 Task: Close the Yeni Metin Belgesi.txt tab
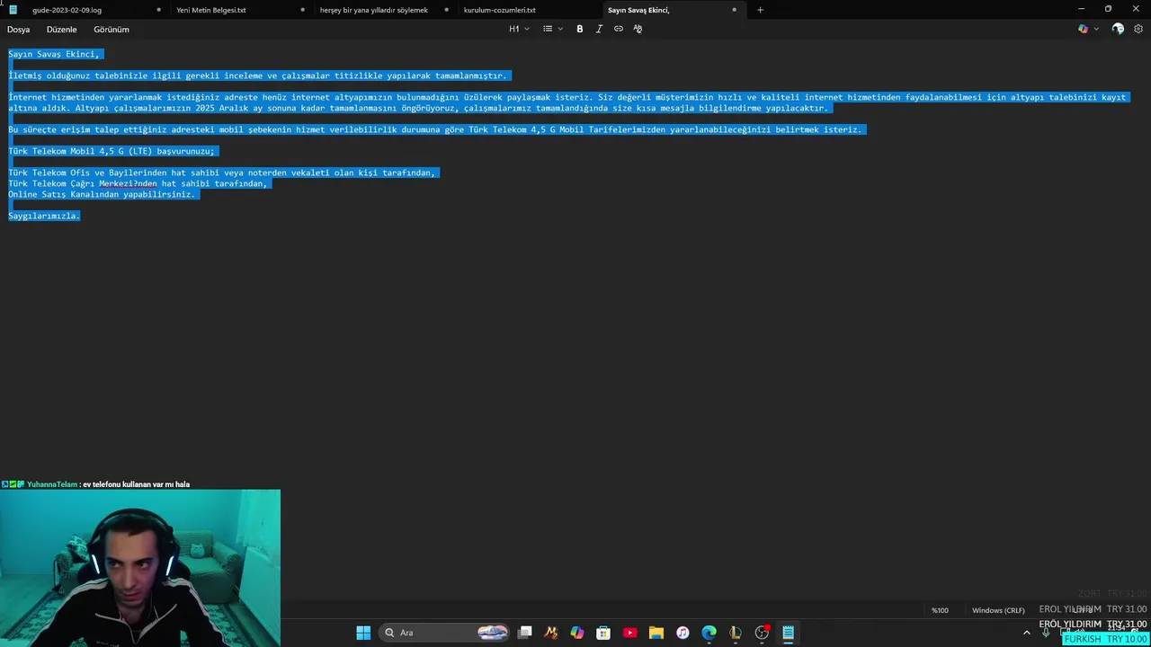(x=302, y=10)
